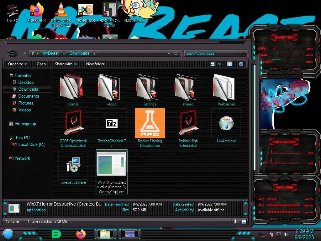
Task: Switch to details view in status bar
Action: coord(235,222)
